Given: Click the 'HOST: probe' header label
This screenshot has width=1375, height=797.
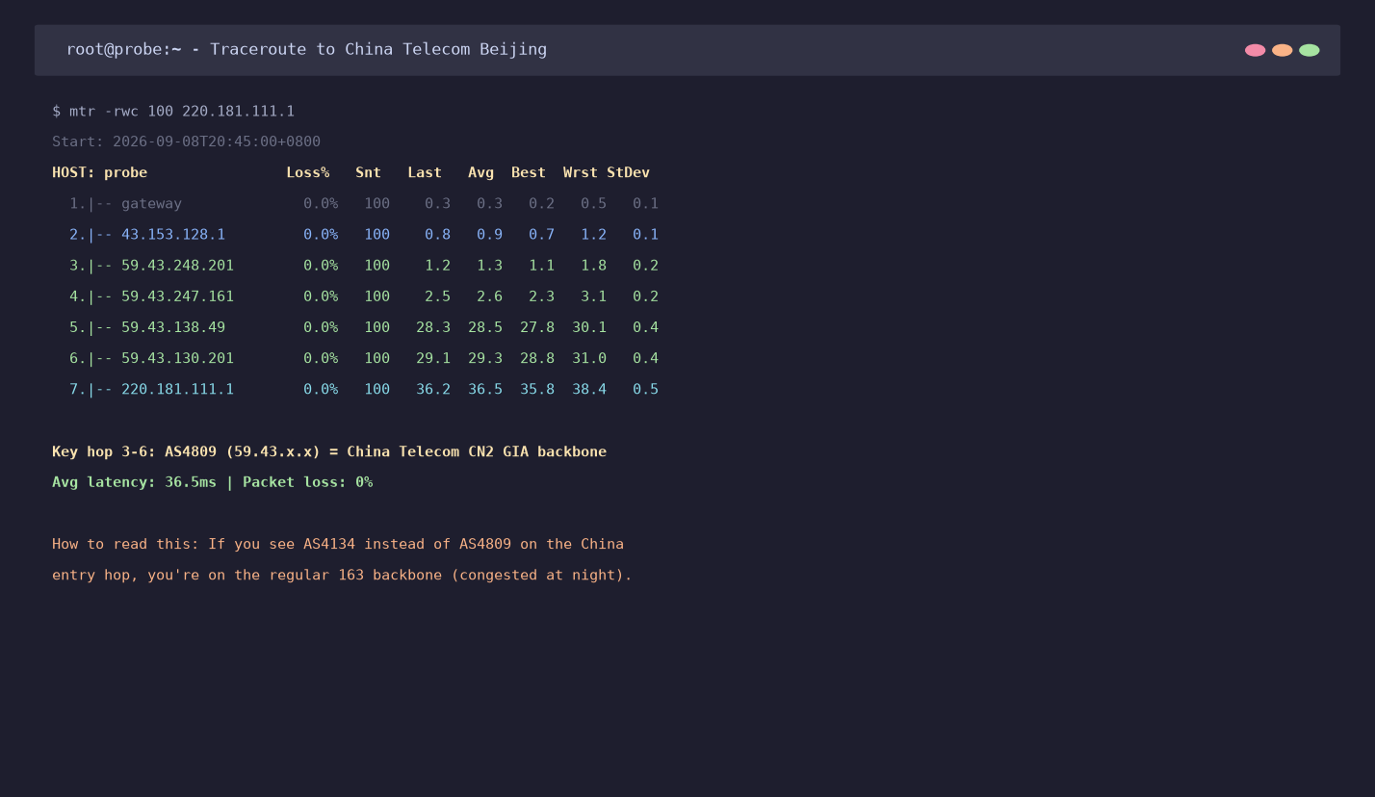Looking at the screenshot, I should click(x=100, y=172).
